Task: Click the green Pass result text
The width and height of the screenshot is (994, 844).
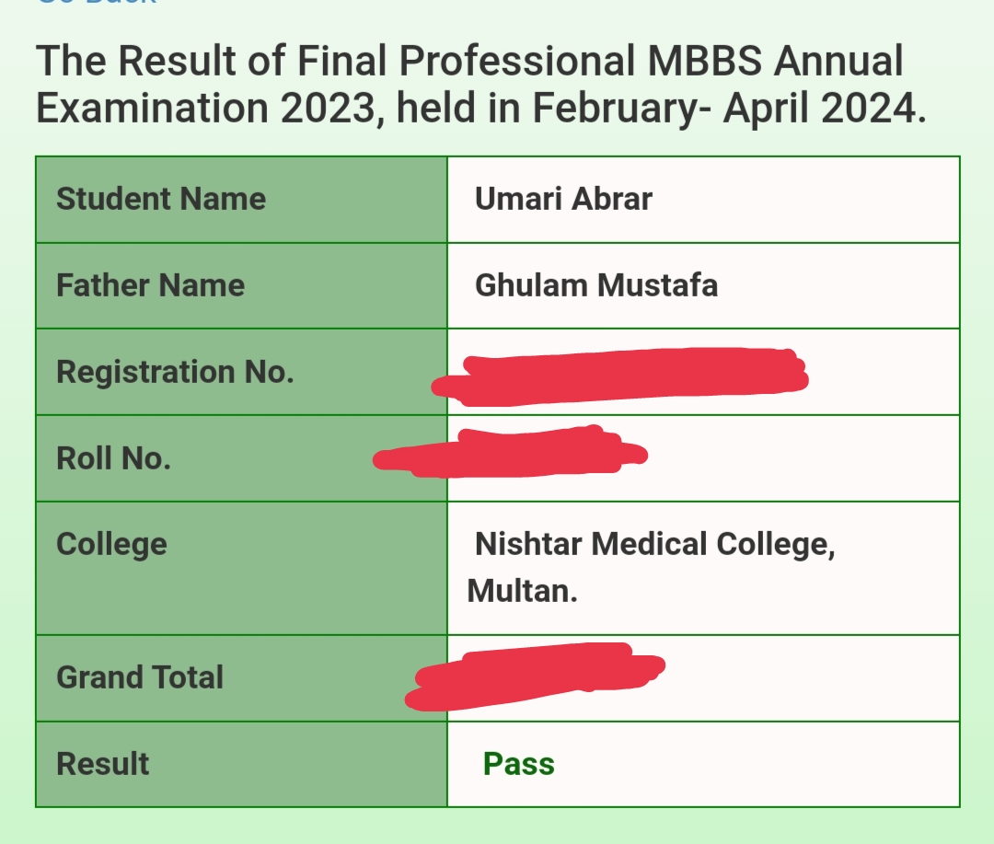Action: pos(518,764)
